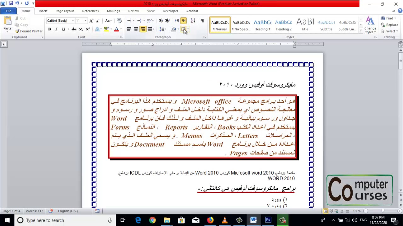
Task: Toggle Left-to-Right text direction
Action: point(177,21)
